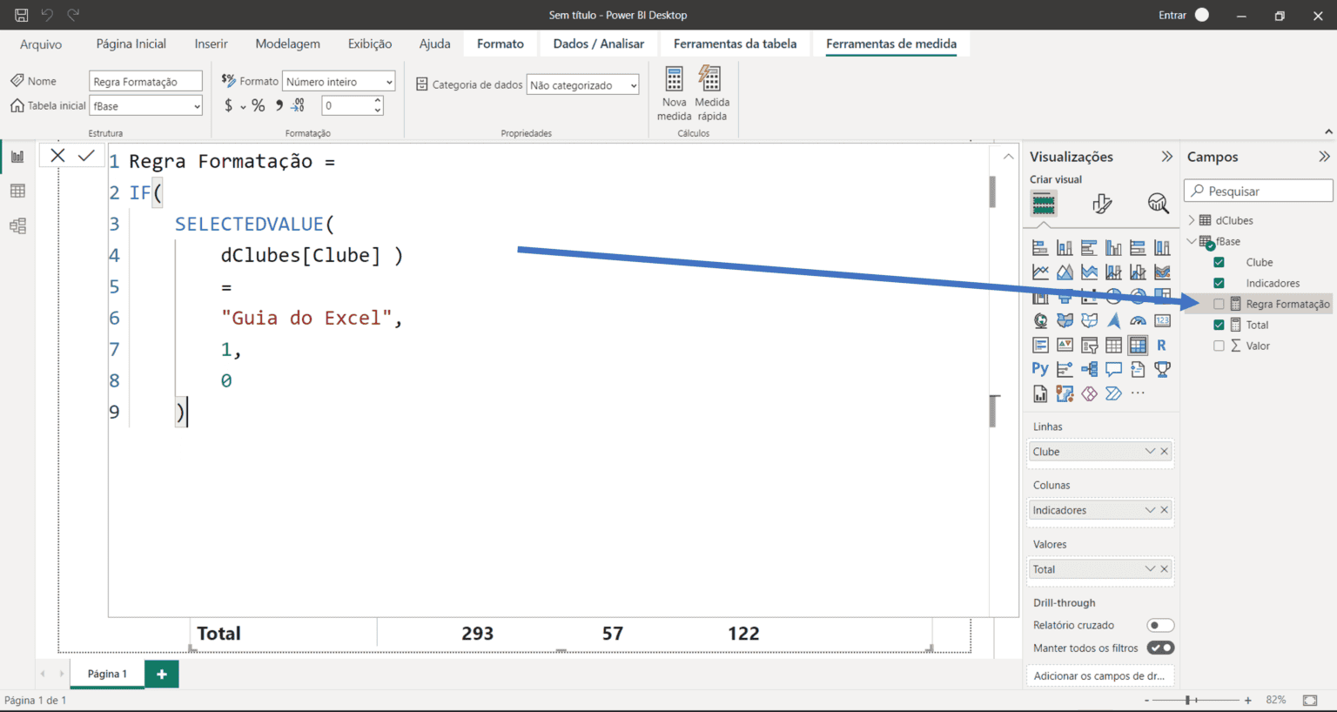1337x712 pixels.
Task: Adjust the zoom slider at bottom right
Action: 1188,700
